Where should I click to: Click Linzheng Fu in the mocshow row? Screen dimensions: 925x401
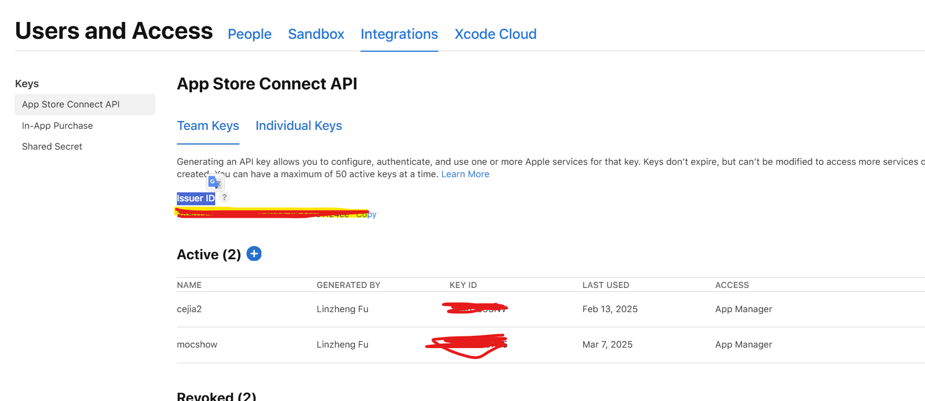pos(343,345)
